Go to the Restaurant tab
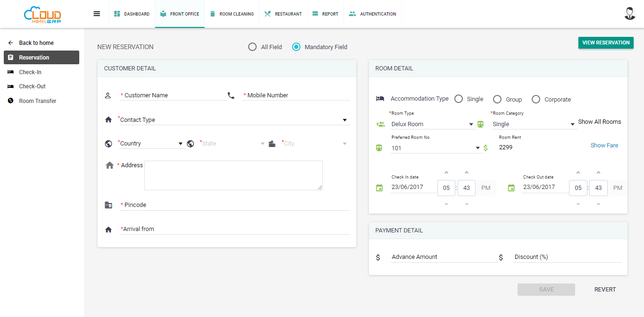Image resolution: width=644 pixels, height=317 pixels. 283,14
